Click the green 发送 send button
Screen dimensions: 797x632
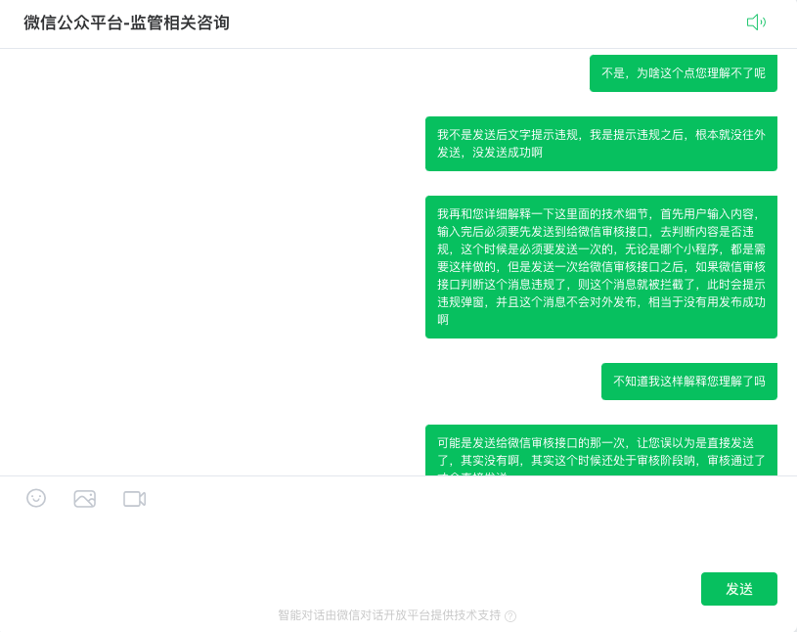tap(739, 589)
